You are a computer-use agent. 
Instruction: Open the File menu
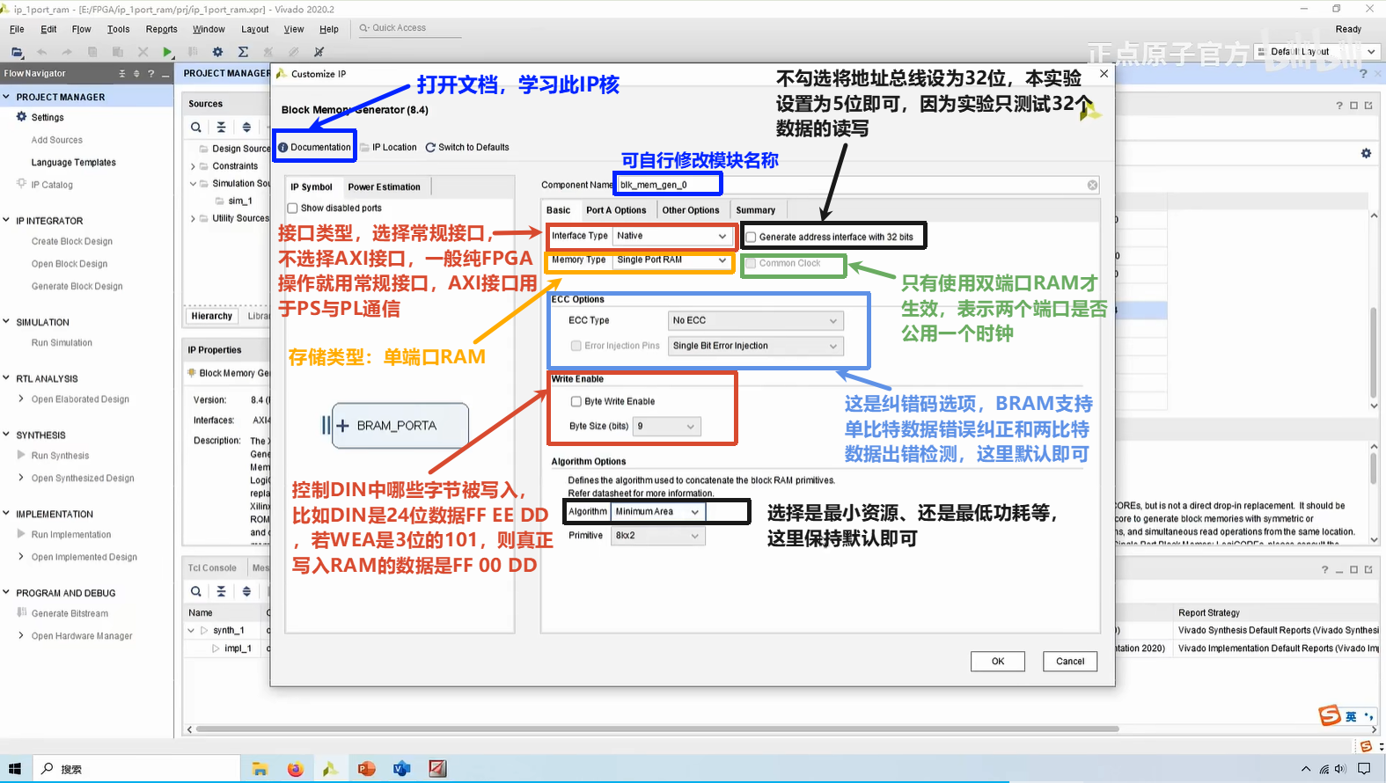pos(17,29)
